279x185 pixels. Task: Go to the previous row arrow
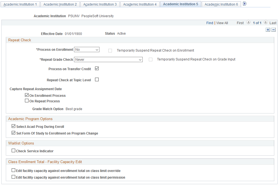tap(249, 22)
